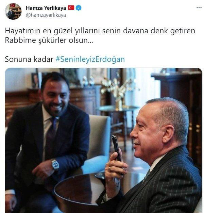204x213 pixels.
Task: Click the display name Hamza Yerlikaya
Action: click(x=46, y=8)
